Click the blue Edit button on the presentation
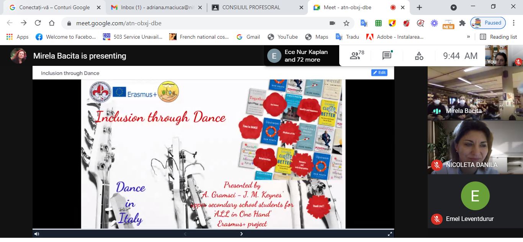The image size is (523, 242). (379, 73)
